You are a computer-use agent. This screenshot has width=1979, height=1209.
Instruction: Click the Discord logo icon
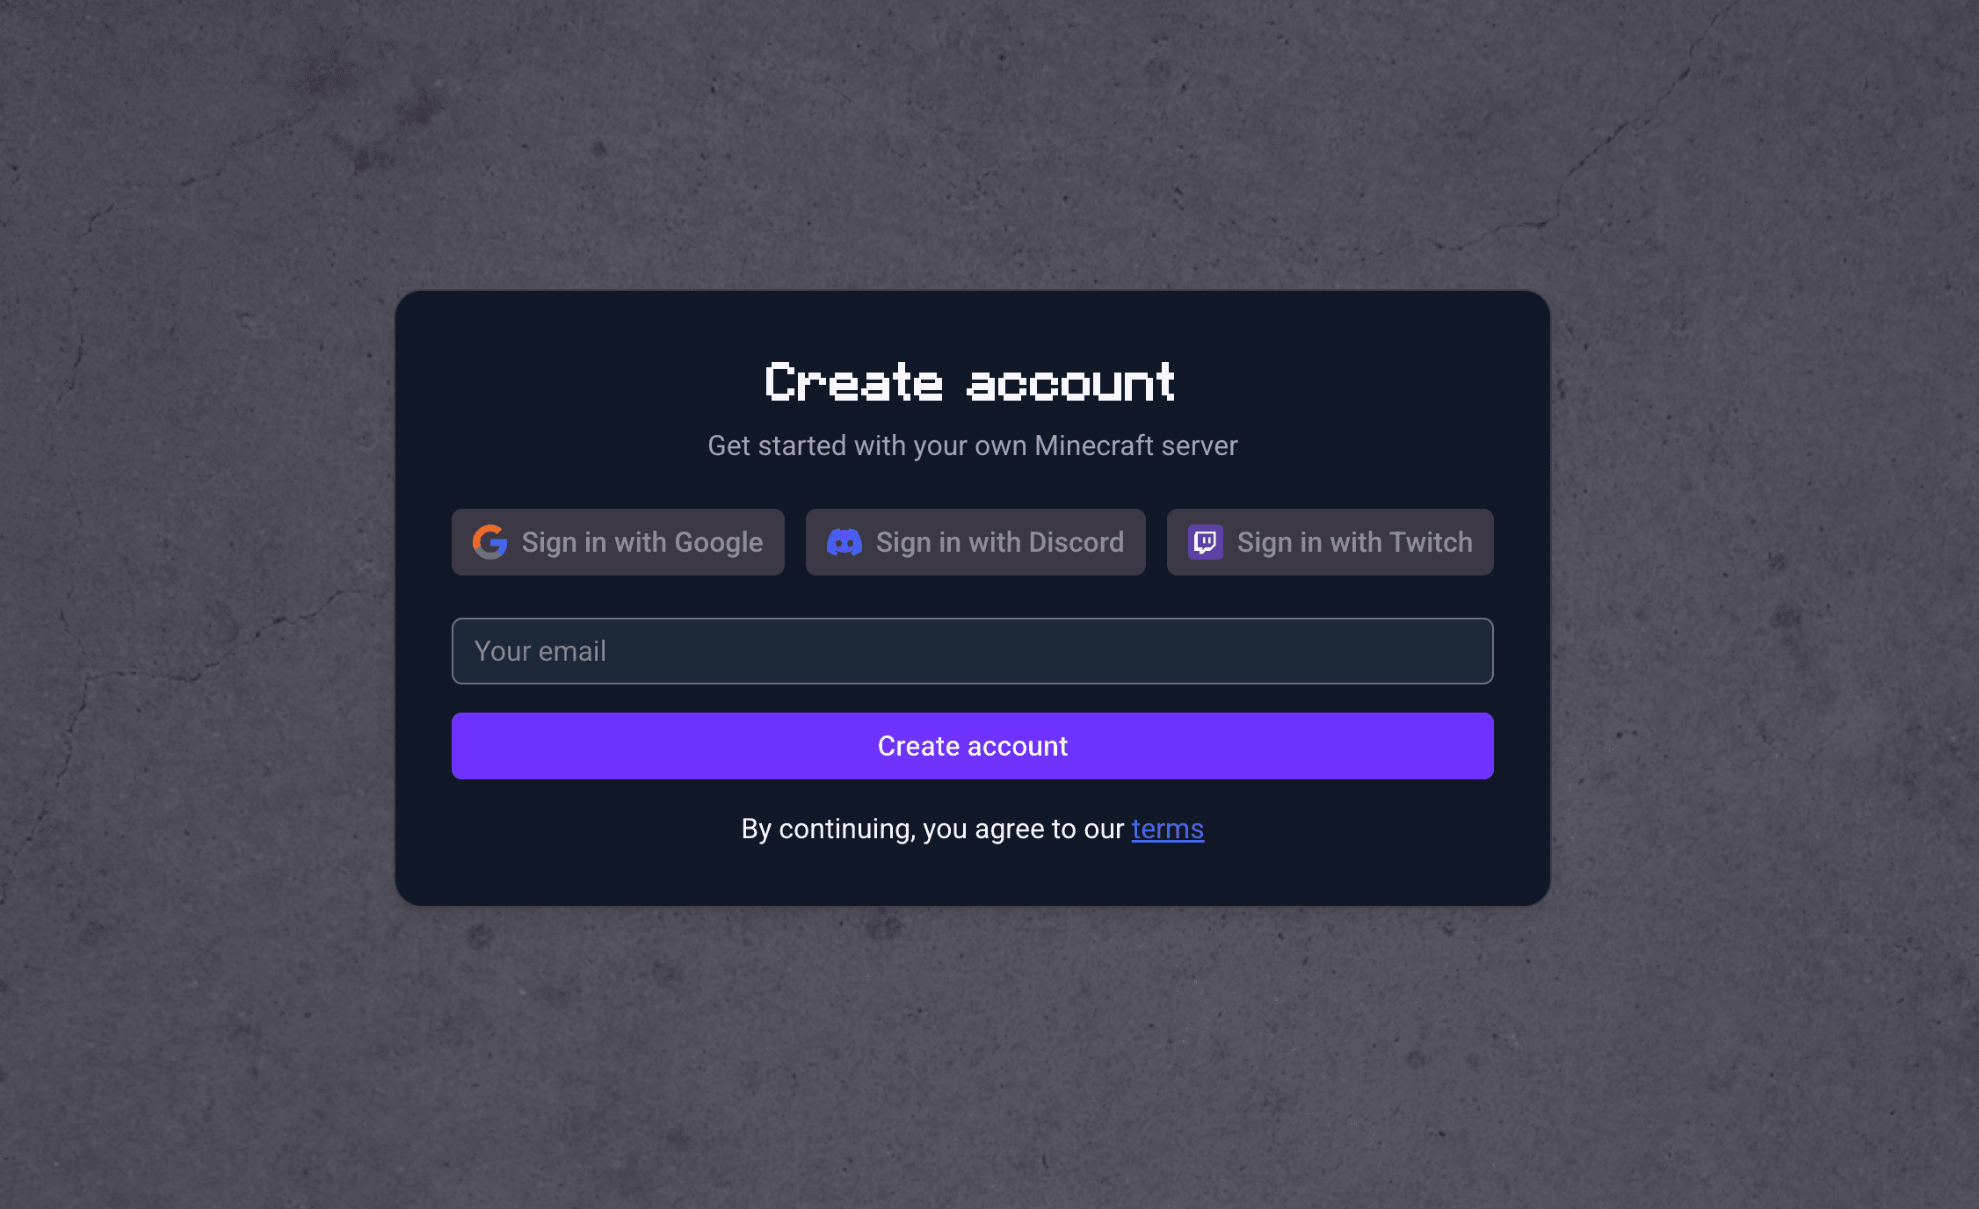coord(845,542)
